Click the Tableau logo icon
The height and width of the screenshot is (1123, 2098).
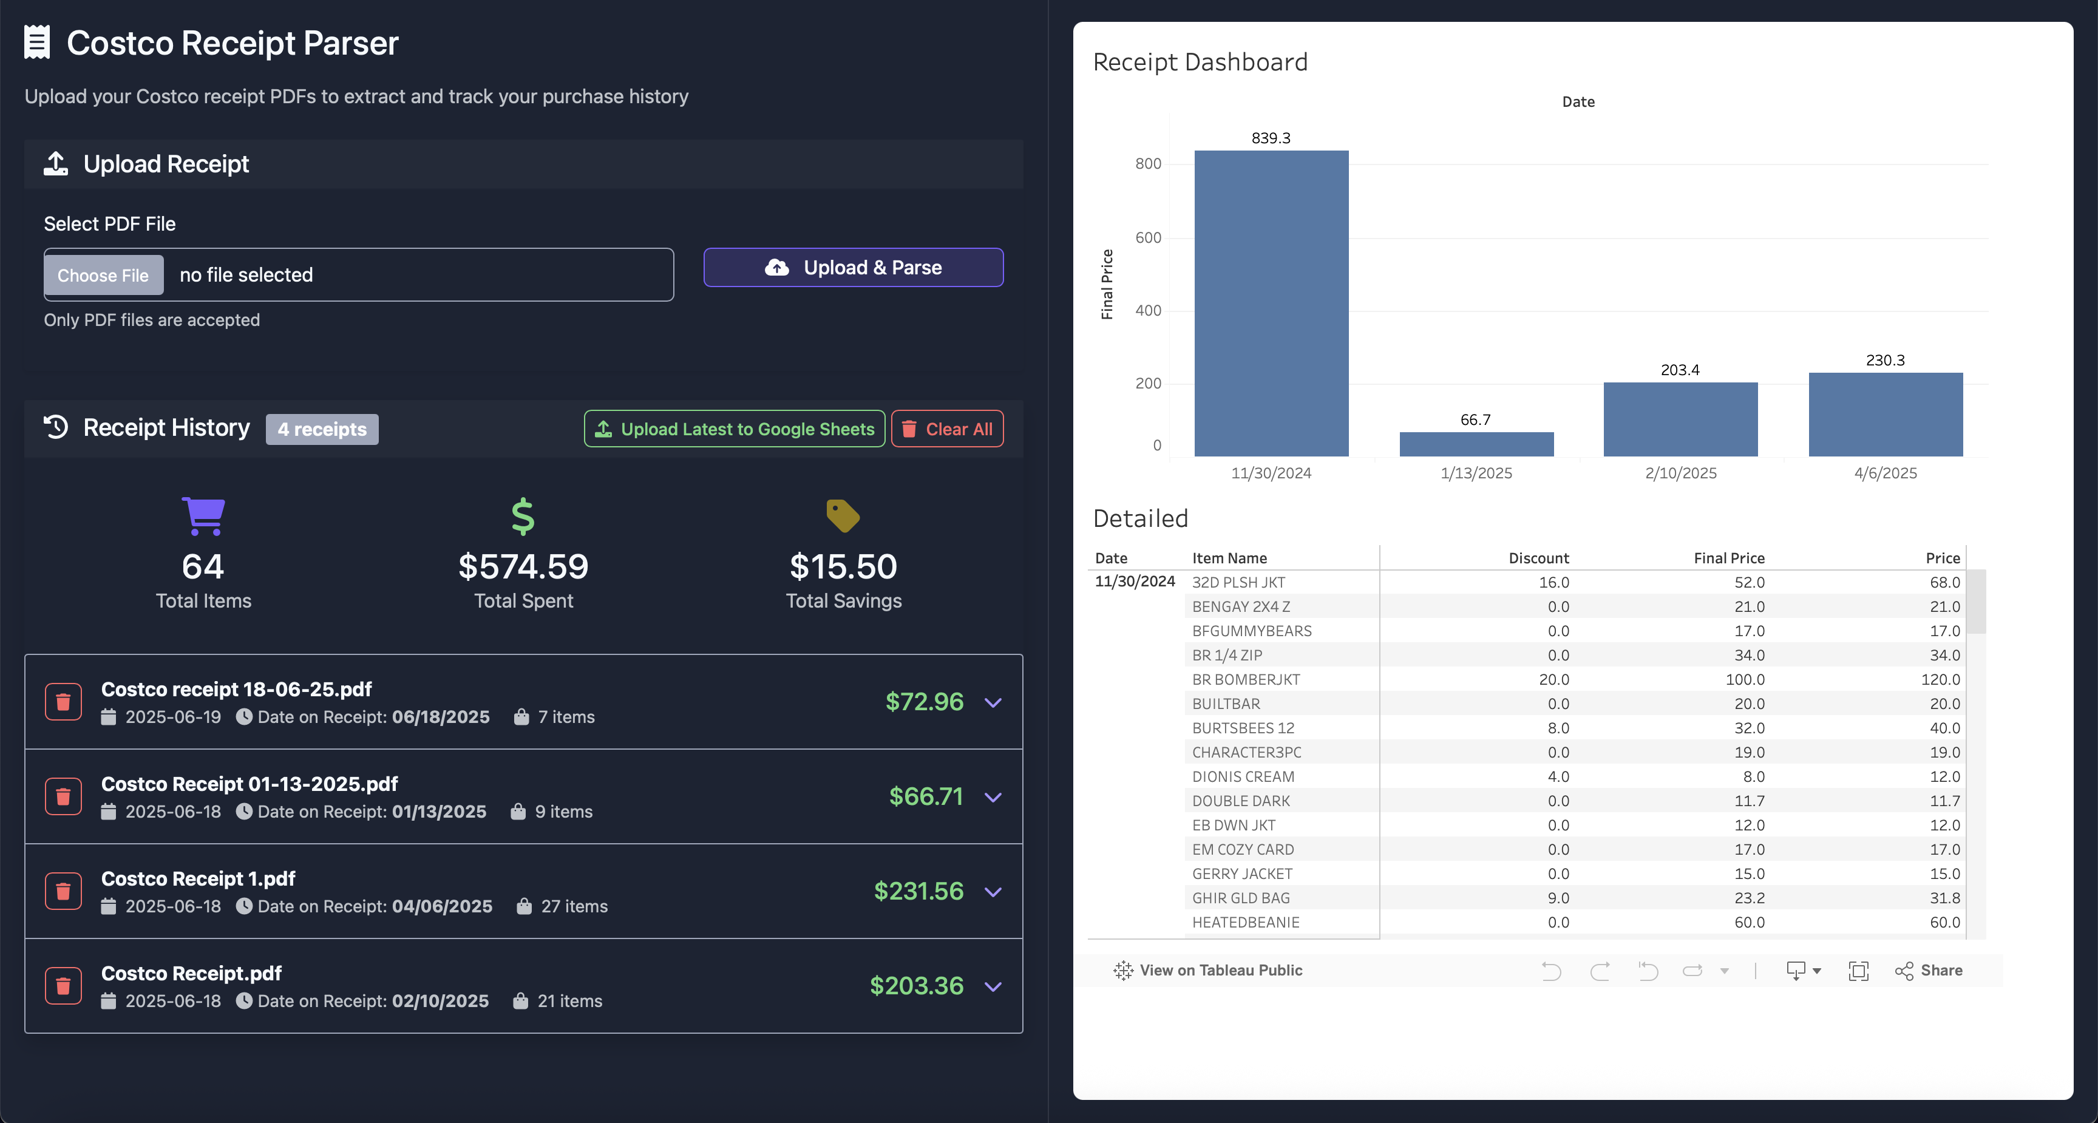point(1123,970)
